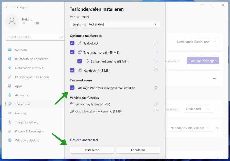Uncheck the Handschrift checkbox
Screen dimensions: 230x161
72,70
